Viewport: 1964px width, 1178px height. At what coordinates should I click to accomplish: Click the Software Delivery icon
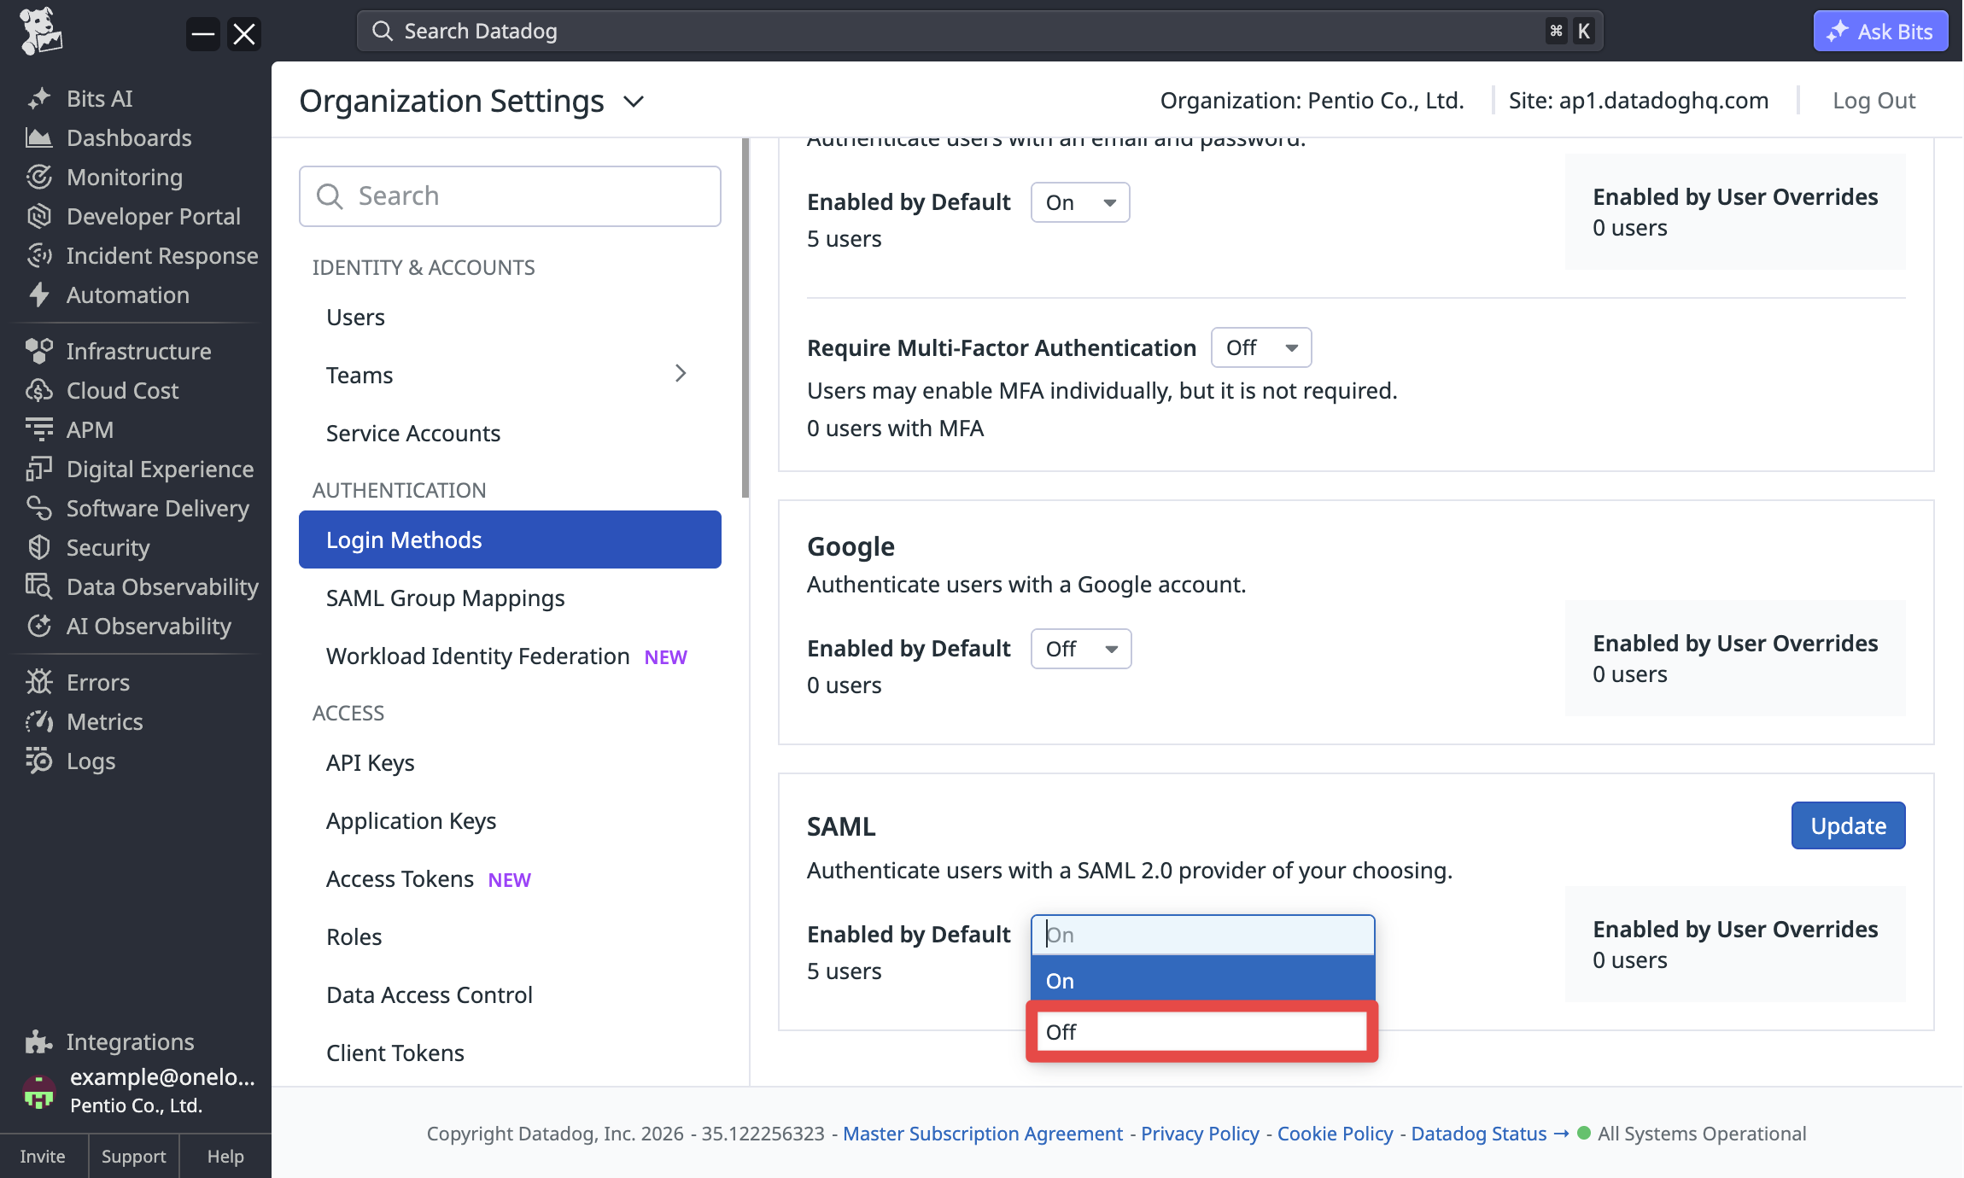pos(38,508)
